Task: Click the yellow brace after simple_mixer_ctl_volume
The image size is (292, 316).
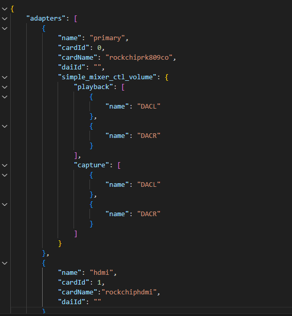Action: (167, 77)
